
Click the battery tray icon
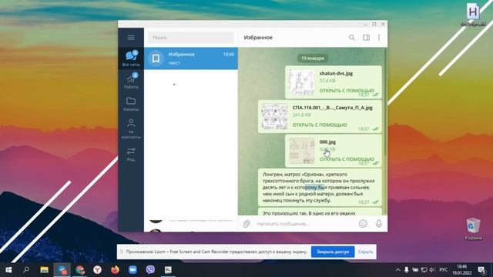tap(415, 270)
